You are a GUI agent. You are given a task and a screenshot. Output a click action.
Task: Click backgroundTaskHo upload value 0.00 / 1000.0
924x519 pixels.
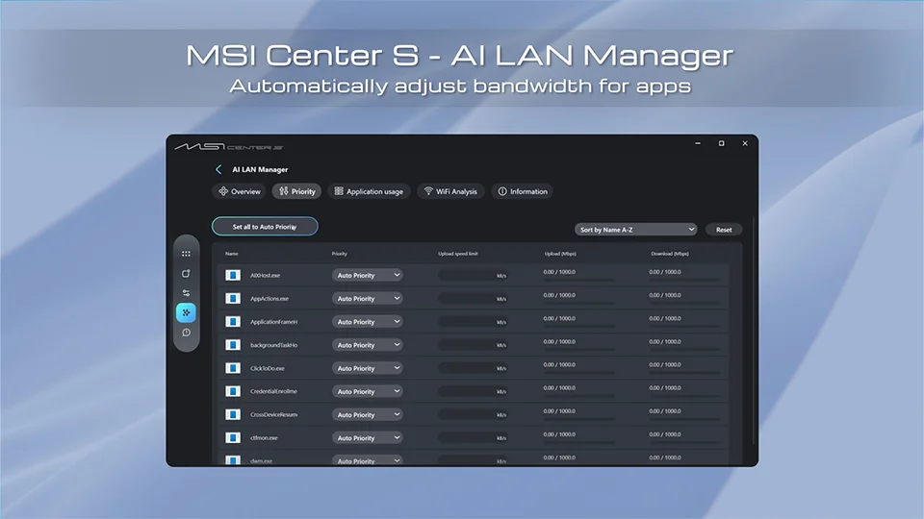pos(559,341)
